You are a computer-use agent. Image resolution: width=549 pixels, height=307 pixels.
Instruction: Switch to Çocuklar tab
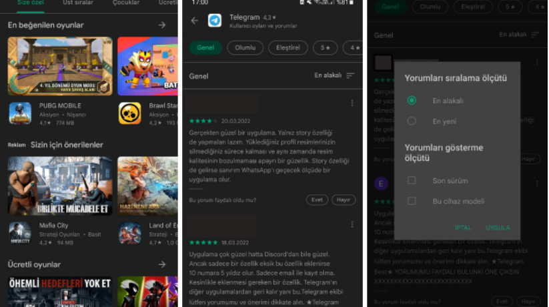point(125,3)
